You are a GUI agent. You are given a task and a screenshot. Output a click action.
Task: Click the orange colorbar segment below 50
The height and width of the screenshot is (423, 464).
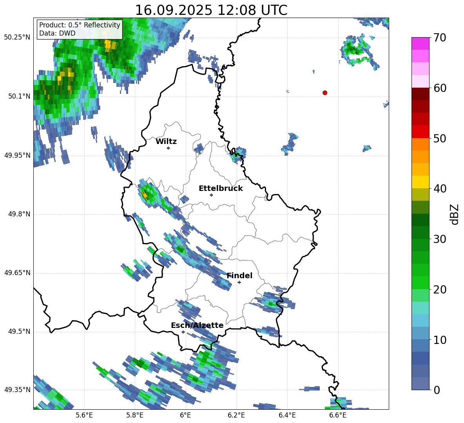pyautogui.click(x=420, y=144)
